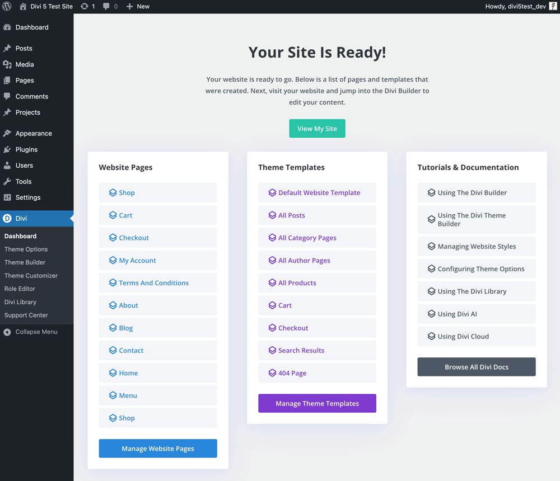Open All Products template link
This screenshot has height=481, width=560.
(x=317, y=282)
